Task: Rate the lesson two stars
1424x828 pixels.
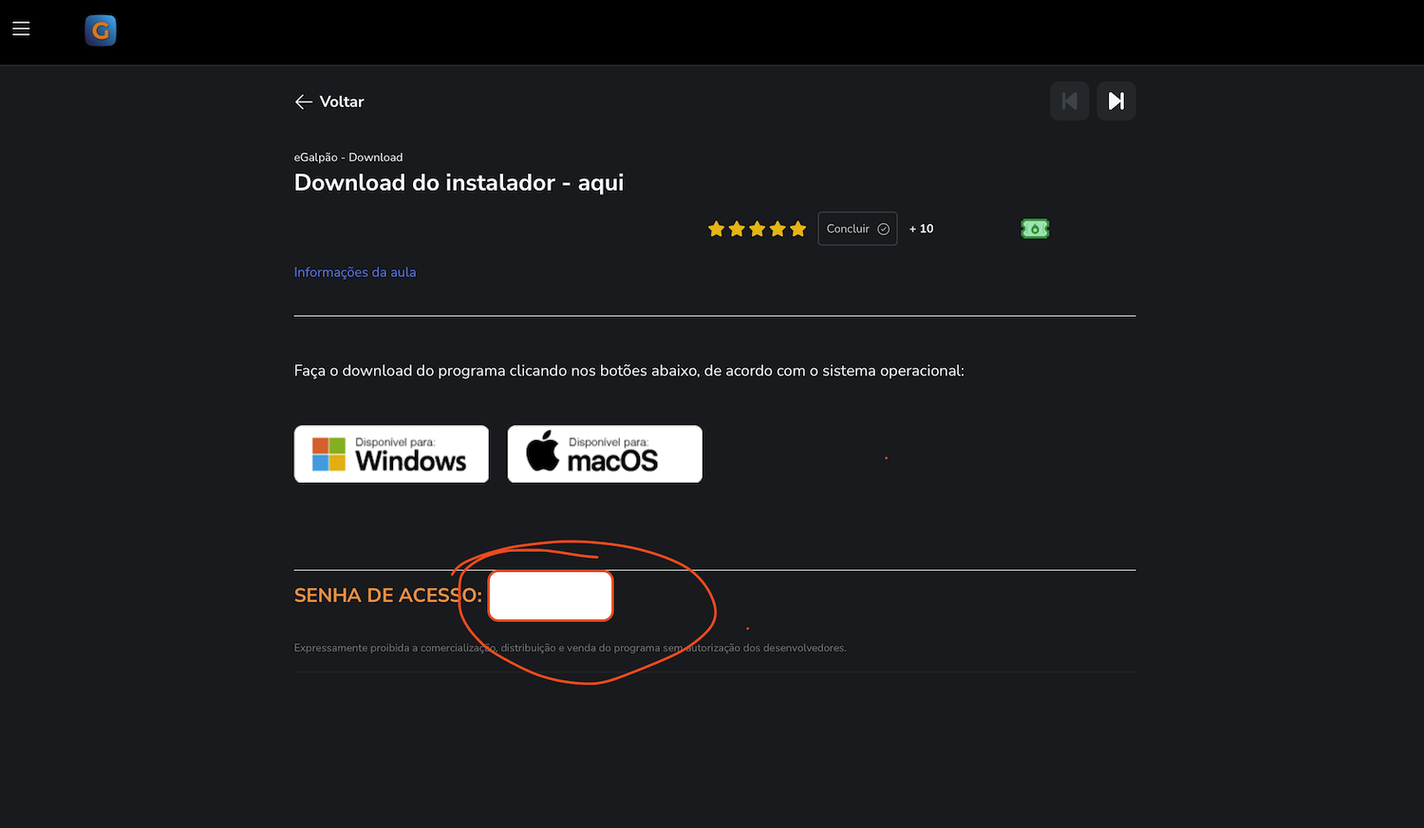Action: click(x=737, y=229)
